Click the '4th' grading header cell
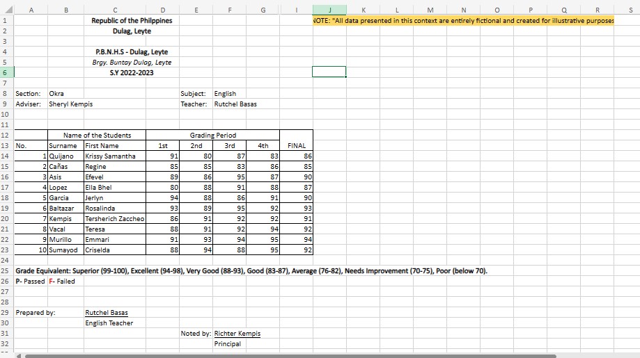Screen dimensions: 640x358 [x=263, y=145]
